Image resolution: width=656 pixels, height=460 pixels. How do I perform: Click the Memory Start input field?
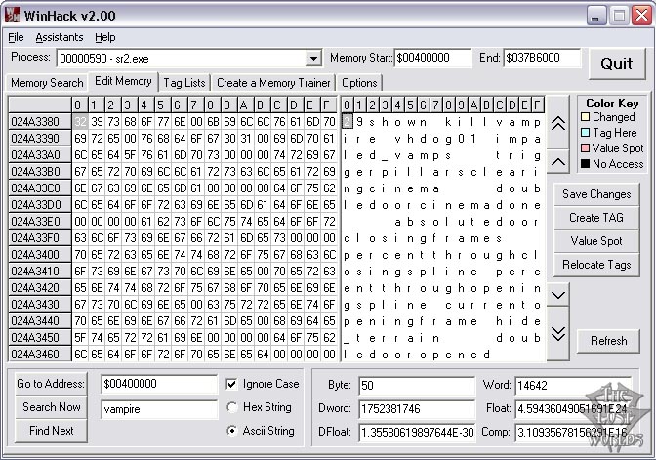432,58
